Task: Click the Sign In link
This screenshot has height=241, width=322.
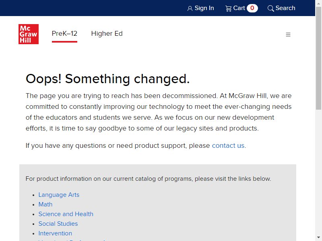Action: point(204,8)
